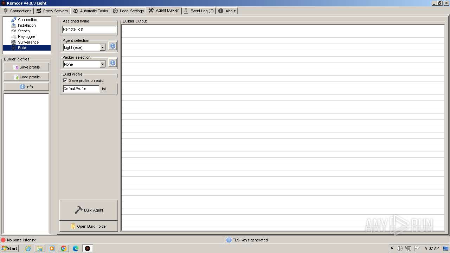The image size is (450, 253).
Task: Open the Windows Start menu
Action: click(x=9, y=248)
